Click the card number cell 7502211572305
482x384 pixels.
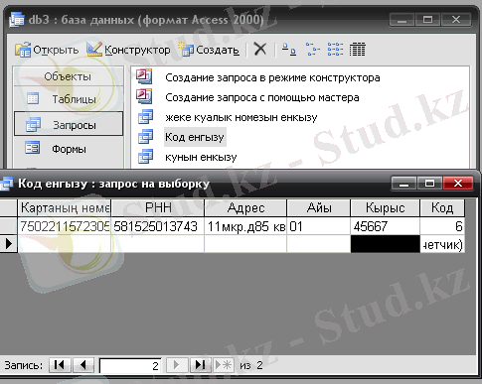click(65, 226)
